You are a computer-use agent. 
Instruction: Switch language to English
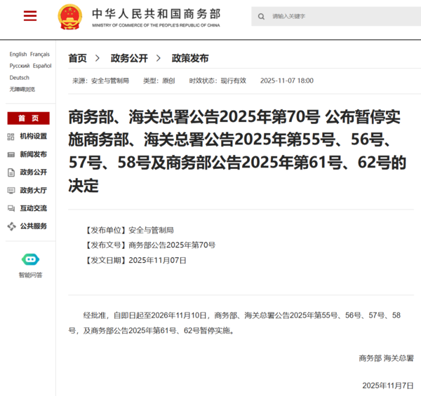click(18, 54)
